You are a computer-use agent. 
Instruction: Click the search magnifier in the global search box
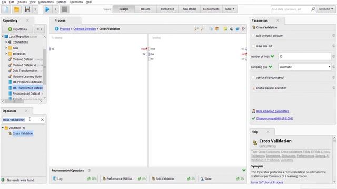click(x=313, y=9)
